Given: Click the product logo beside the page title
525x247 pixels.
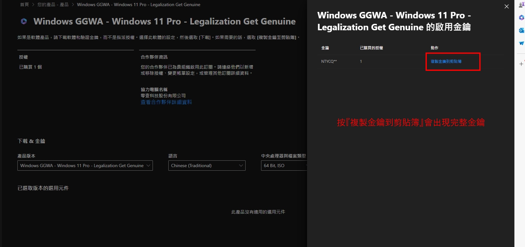Looking at the screenshot, I should click(x=24, y=21).
